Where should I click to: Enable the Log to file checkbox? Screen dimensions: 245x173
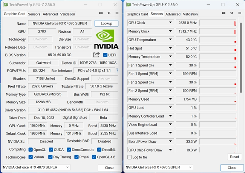[130, 157]
